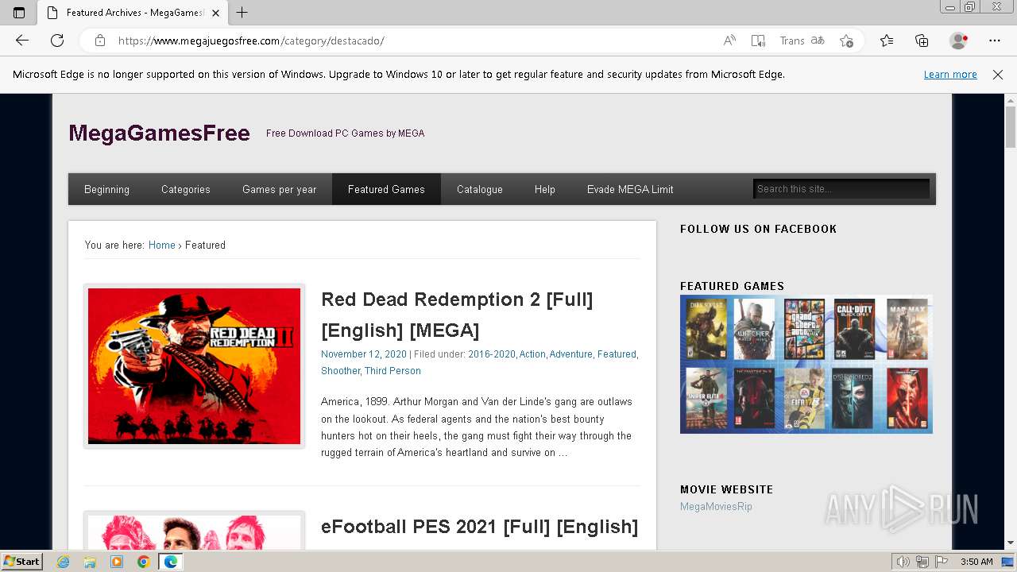Open Sniper Elite featured cover
Image resolution: width=1017 pixels, height=572 pixels.
click(706, 398)
